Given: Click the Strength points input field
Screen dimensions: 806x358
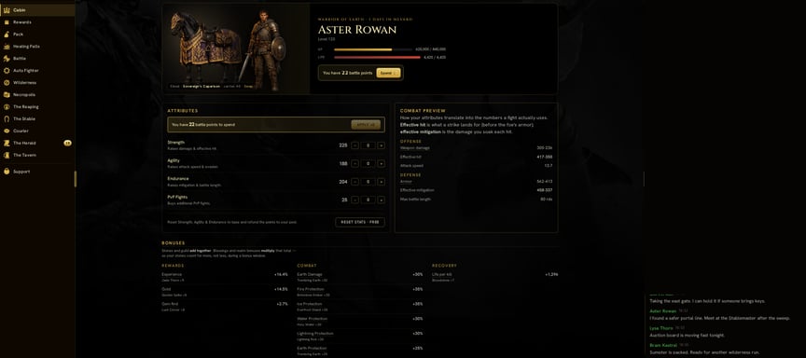Looking at the screenshot, I should (368, 145).
